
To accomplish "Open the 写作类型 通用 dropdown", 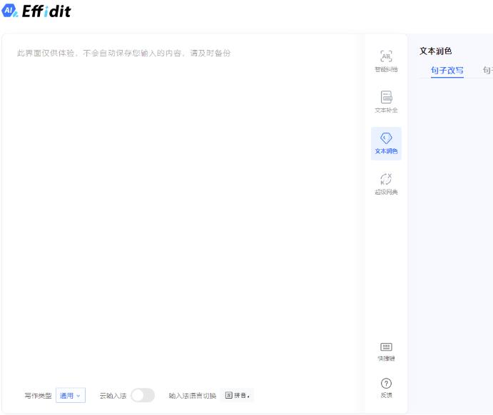I will tap(70, 396).
